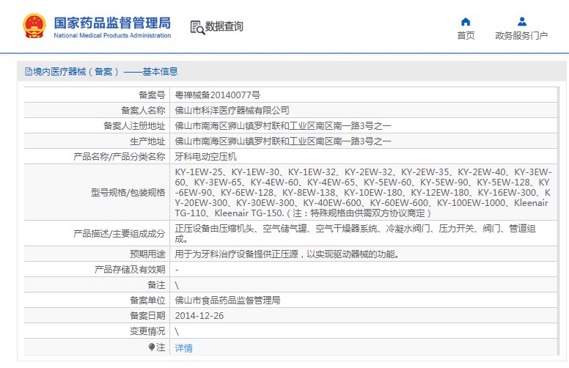Select the date 2014-12-26

pos(199,316)
